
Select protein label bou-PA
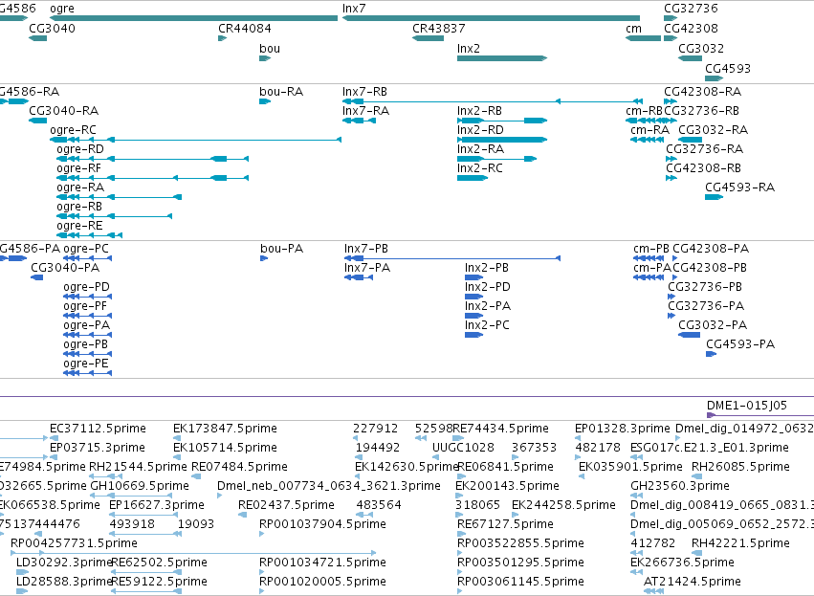tap(282, 249)
